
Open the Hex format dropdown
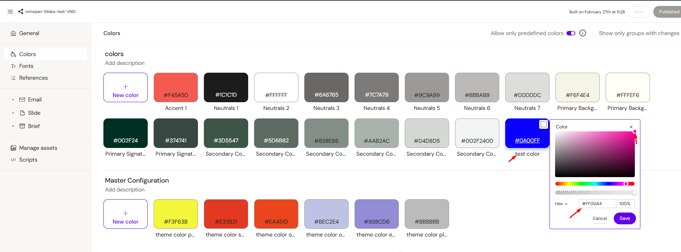tap(561, 204)
